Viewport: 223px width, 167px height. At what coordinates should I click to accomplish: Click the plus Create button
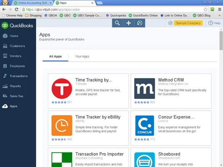pyautogui.click(x=128, y=23)
